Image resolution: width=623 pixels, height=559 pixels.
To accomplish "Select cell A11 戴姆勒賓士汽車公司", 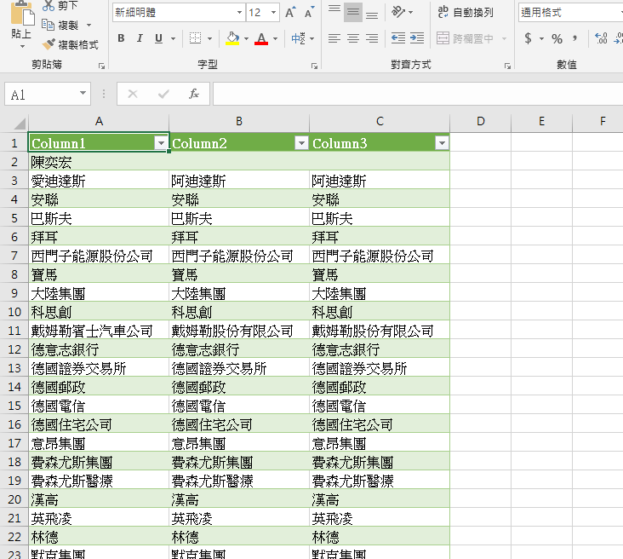I will pyautogui.click(x=99, y=331).
